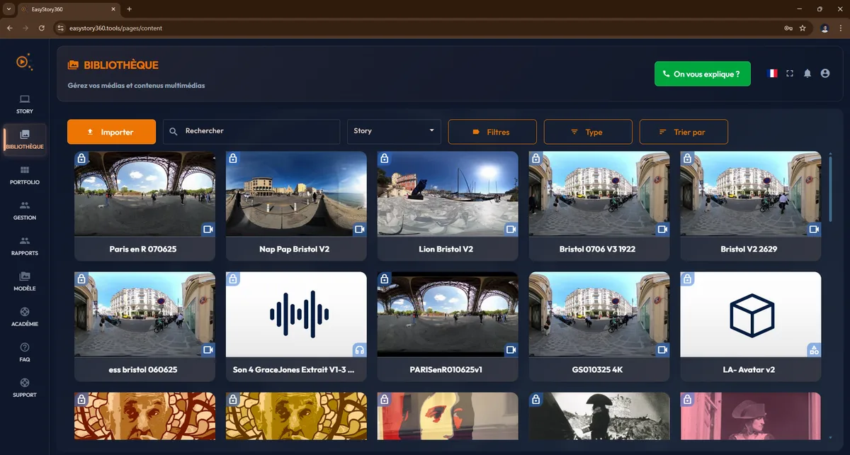Open the LA- Avatar v2 cube thumbnail
The width and height of the screenshot is (850, 455).
pyautogui.click(x=751, y=315)
